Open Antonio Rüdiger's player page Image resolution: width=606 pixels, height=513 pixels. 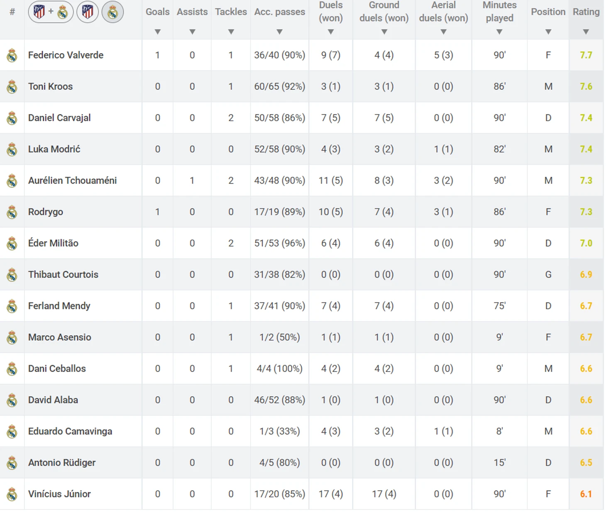62,463
